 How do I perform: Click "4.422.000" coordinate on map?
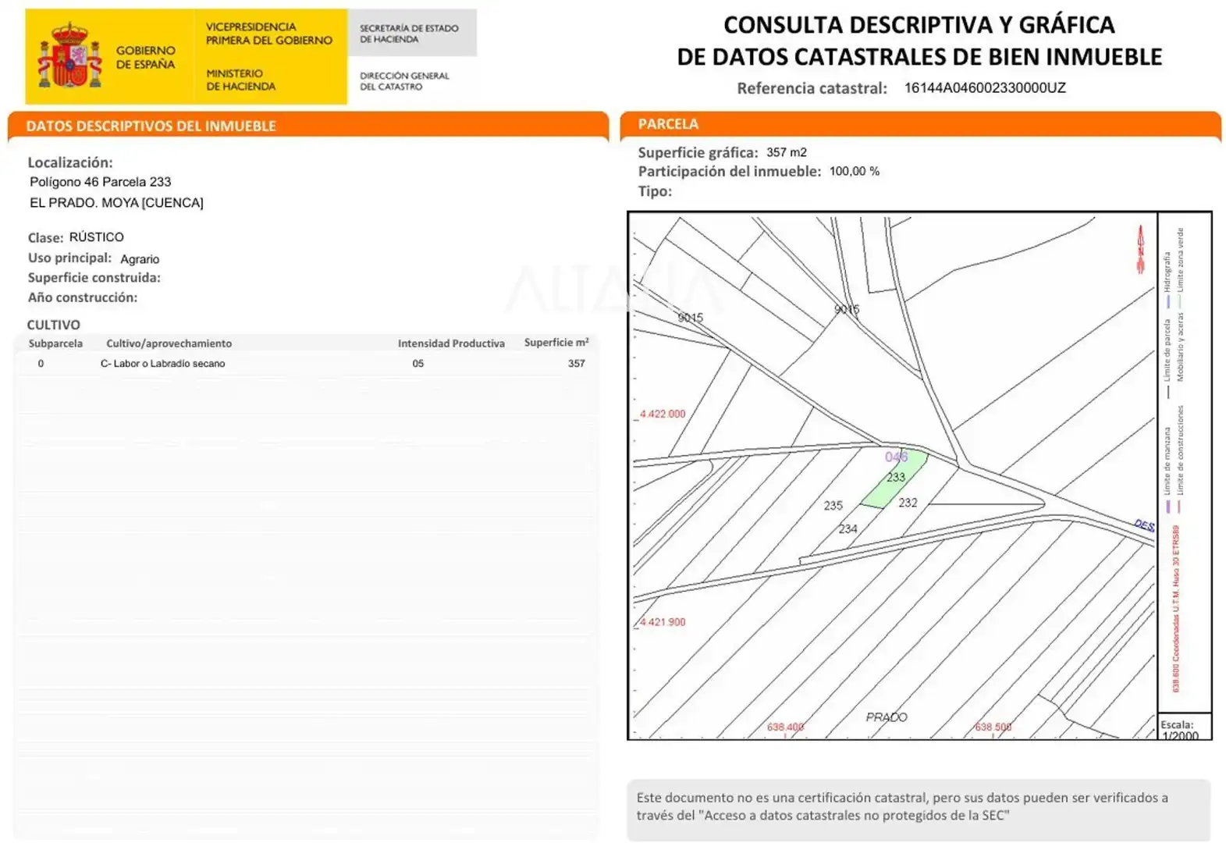[x=663, y=414]
